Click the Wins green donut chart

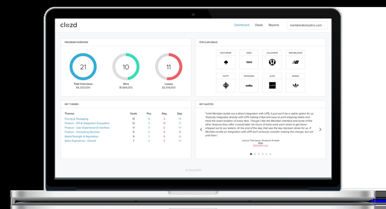coord(126,67)
